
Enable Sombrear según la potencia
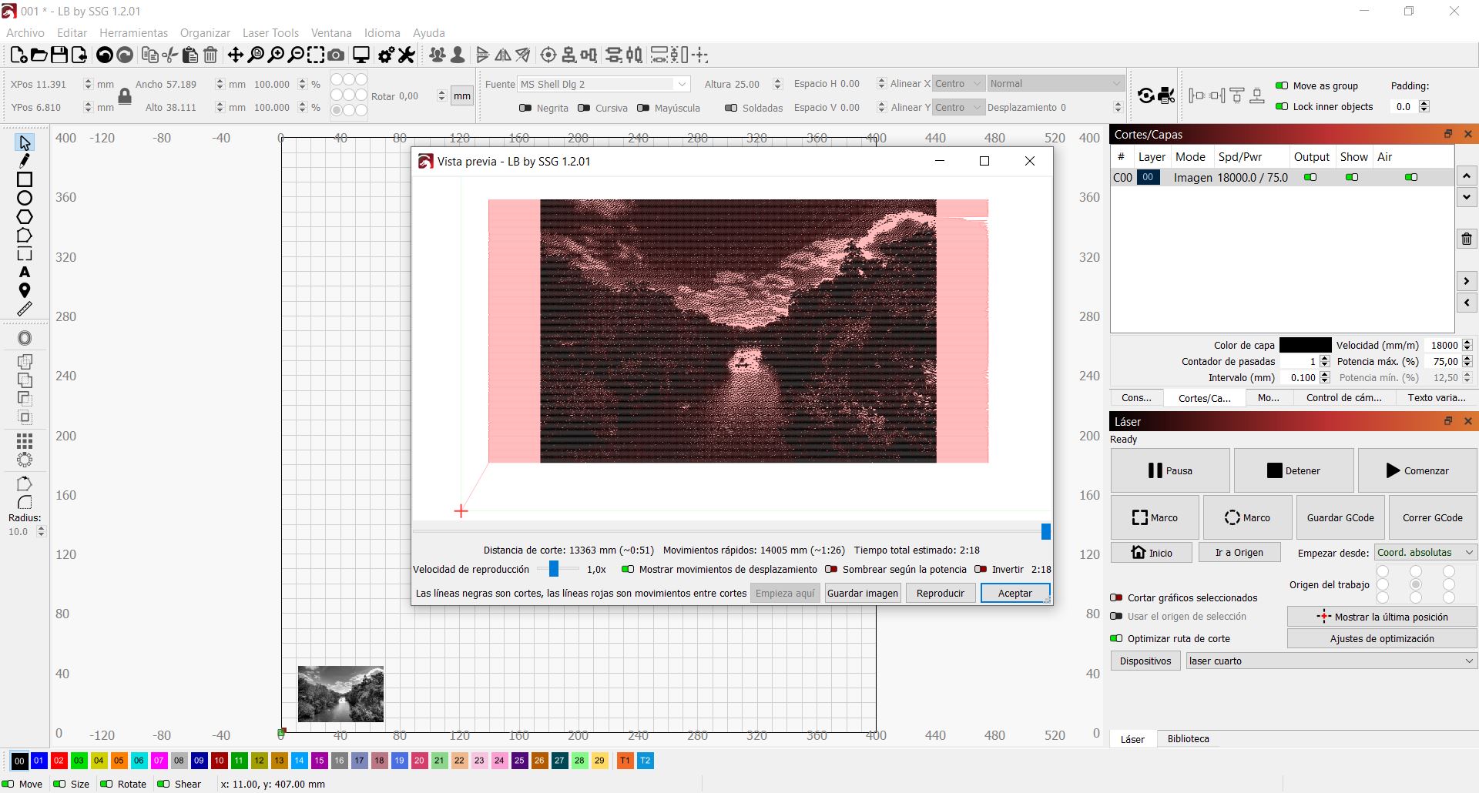(x=831, y=570)
